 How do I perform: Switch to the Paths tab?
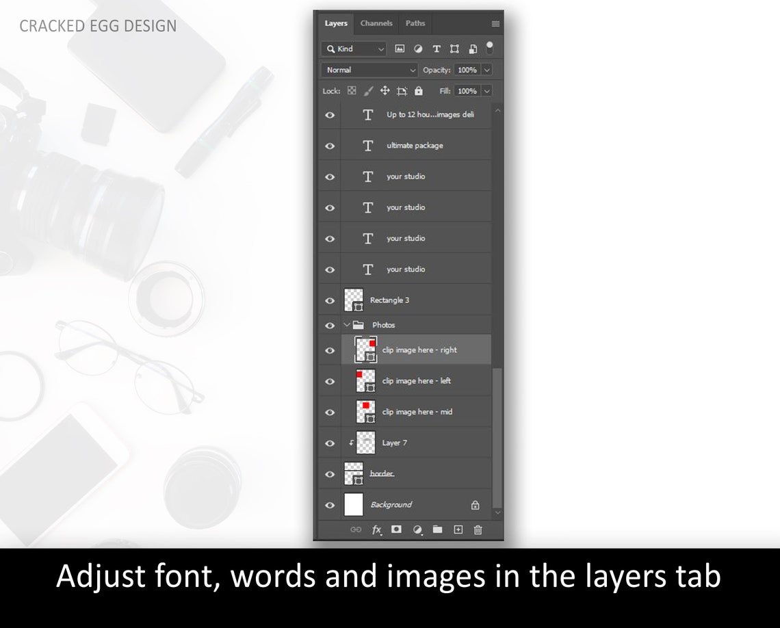[415, 23]
